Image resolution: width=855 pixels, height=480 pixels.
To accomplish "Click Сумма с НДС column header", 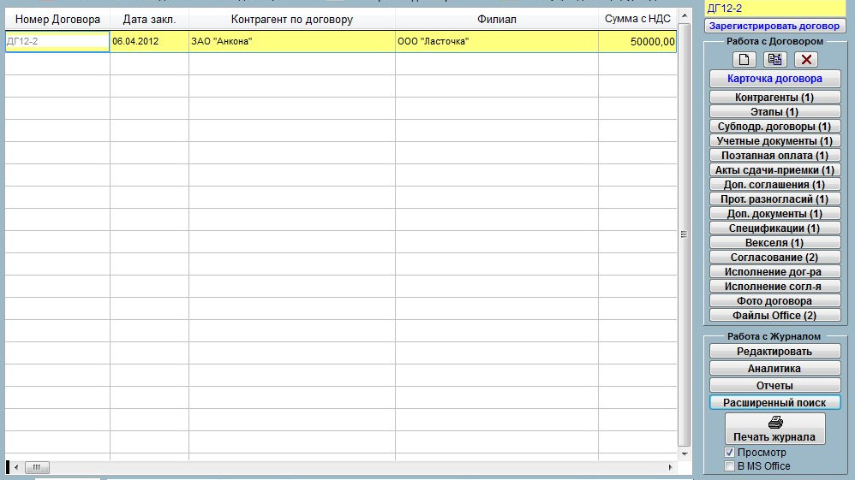I will [x=637, y=19].
